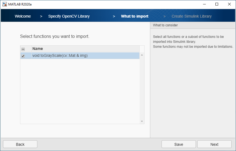Minimize the MATLAB R2020a window
The width and height of the screenshot is (236, 151).
pyautogui.click(x=204, y=4)
